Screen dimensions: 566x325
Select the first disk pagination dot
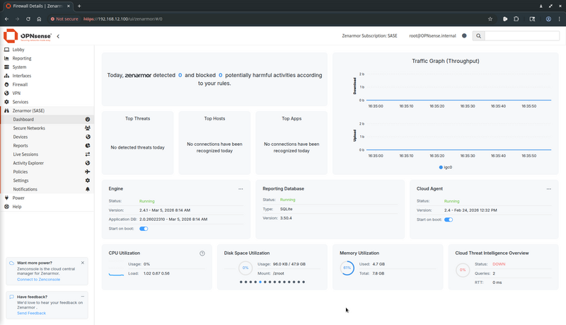point(241,282)
